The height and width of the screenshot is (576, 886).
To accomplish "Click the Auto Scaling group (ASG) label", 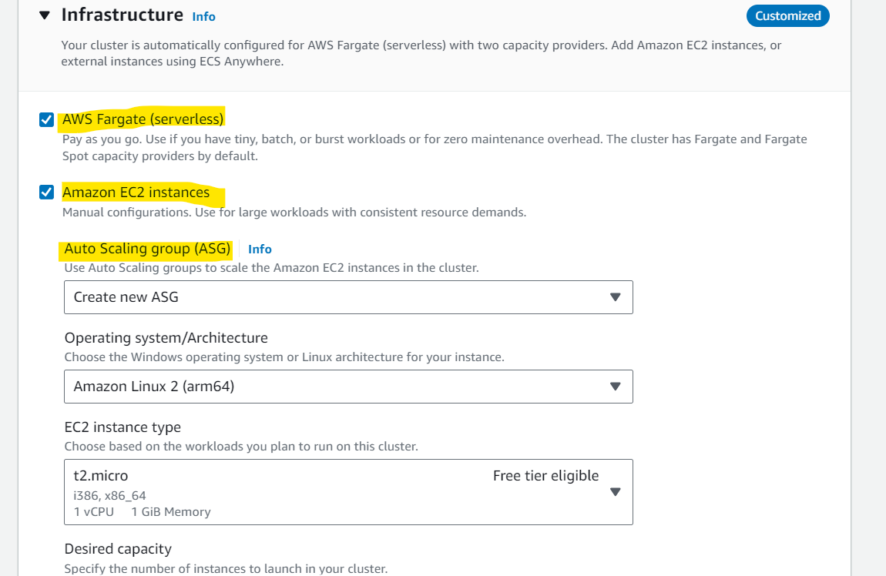I will point(147,249).
